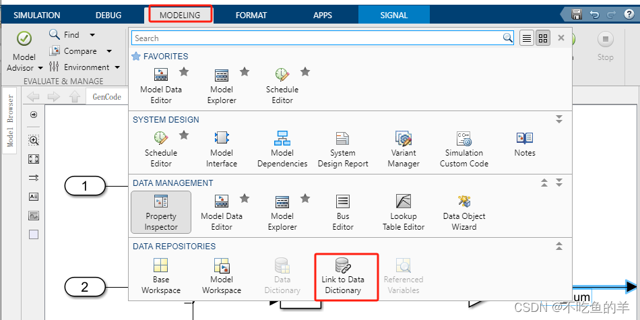Move Data Management section down
The width and height of the screenshot is (640, 320).
(x=559, y=183)
